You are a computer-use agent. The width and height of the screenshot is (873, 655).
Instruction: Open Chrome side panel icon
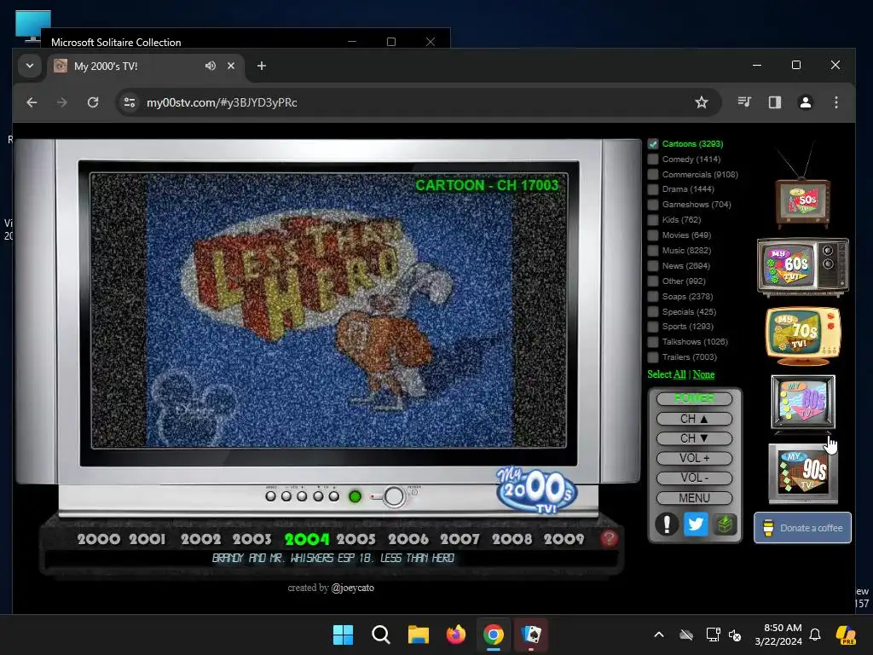pyautogui.click(x=774, y=102)
